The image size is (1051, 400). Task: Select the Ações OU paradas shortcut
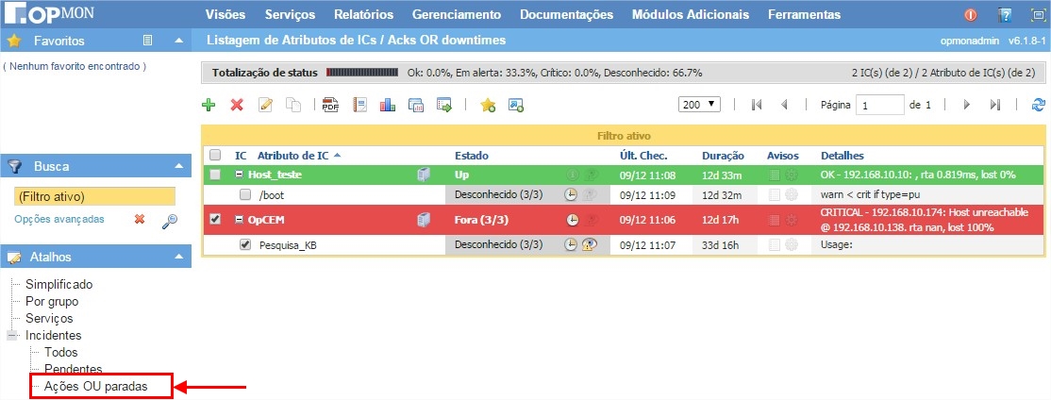[95, 386]
